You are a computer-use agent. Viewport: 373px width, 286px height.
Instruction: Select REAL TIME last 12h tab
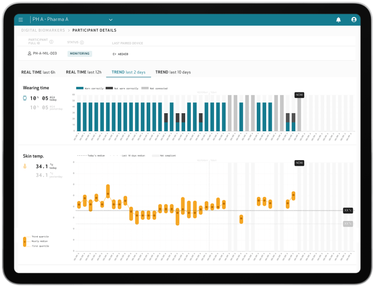click(x=83, y=72)
